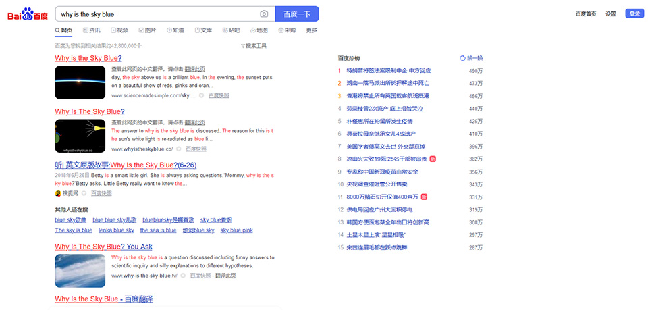Open 百度快照 for 搜狐网 result

tap(101, 193)
